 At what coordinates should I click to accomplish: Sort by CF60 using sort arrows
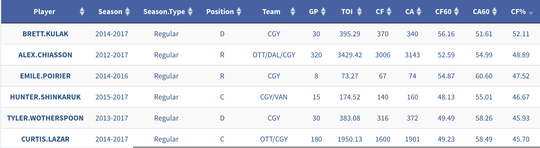(x=456, y=12)
